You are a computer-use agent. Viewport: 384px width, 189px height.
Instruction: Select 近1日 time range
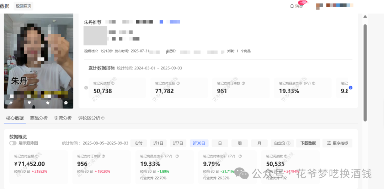[159, 143]
